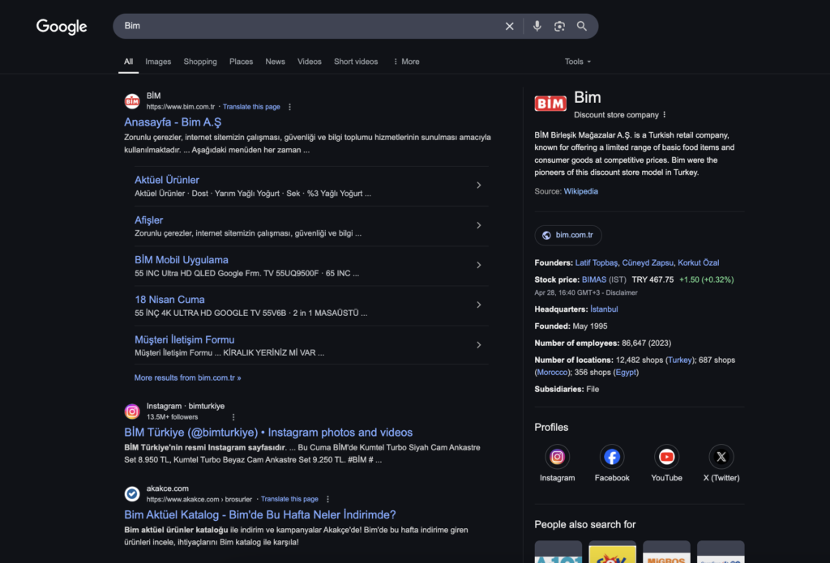Click the BİM favicon beside bim.com.tr result
830x563 pixels.
pyautogui.click(x=132, y=100)
